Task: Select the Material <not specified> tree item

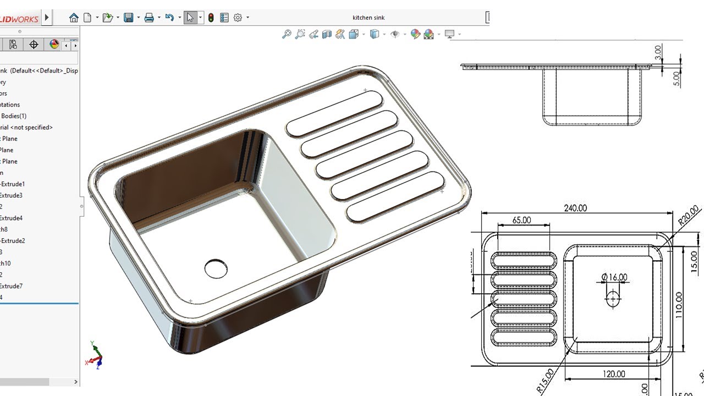Action: click(26, 127)
